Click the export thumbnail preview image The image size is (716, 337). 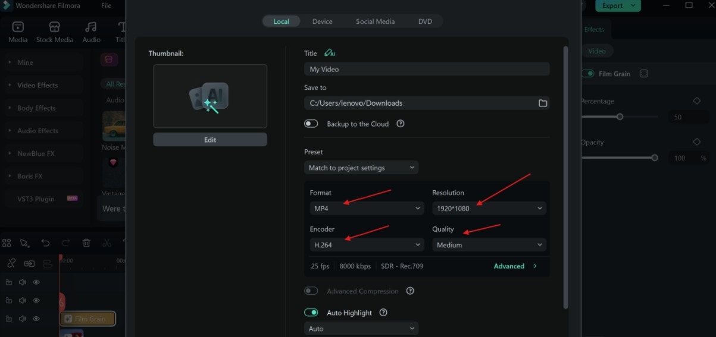210,96
